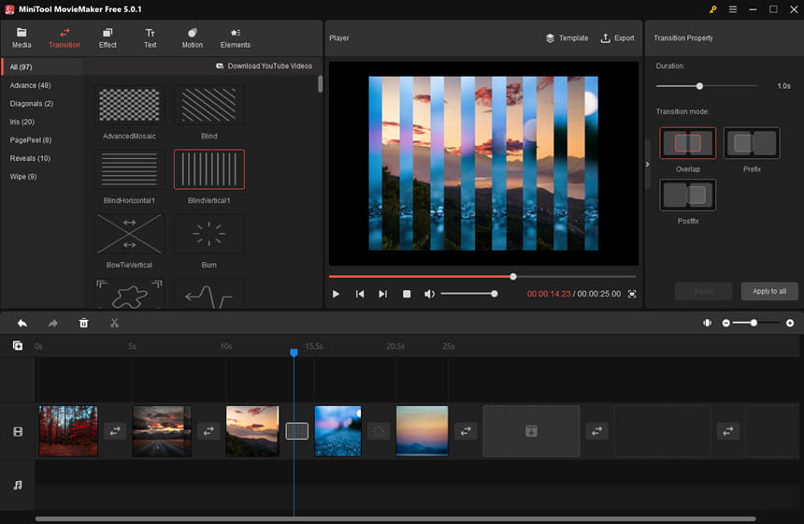804x524 pixels.
Task: Select the BlindVertical transition on the timeline
Action: [x=297, y=431]
